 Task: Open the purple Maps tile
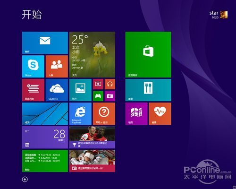coord(136,114)
